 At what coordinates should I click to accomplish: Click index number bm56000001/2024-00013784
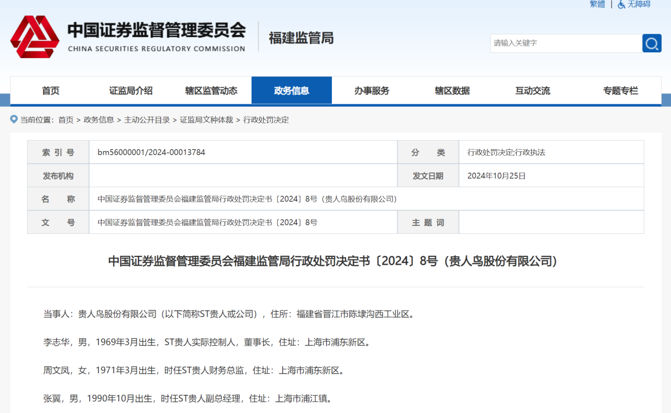tap(151, 153)
